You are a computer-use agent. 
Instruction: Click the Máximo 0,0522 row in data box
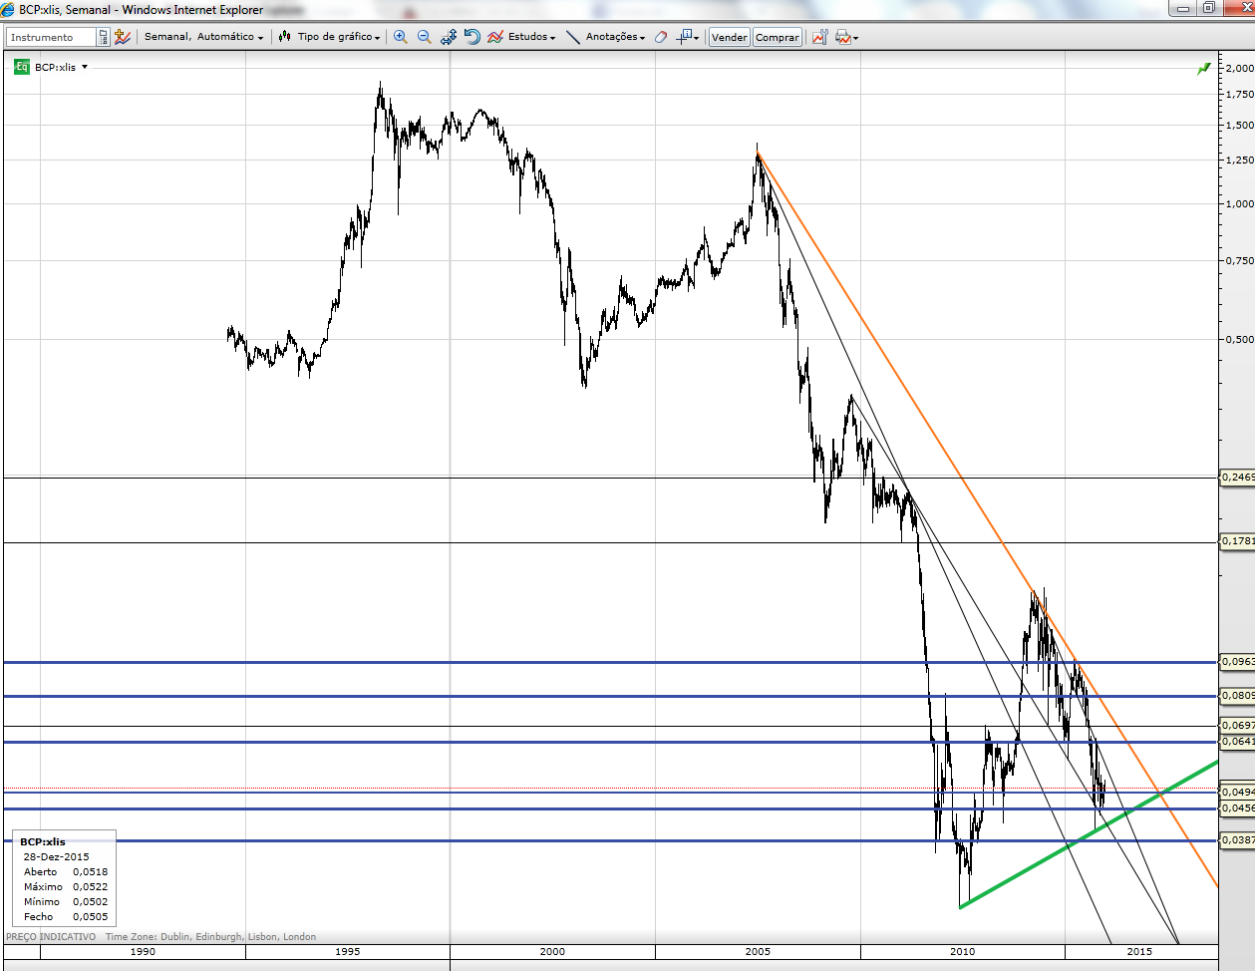tap(66, 886)
